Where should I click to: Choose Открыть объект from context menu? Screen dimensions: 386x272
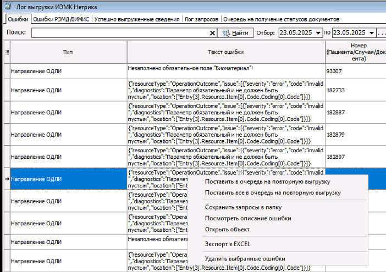(x=227, y=230)
